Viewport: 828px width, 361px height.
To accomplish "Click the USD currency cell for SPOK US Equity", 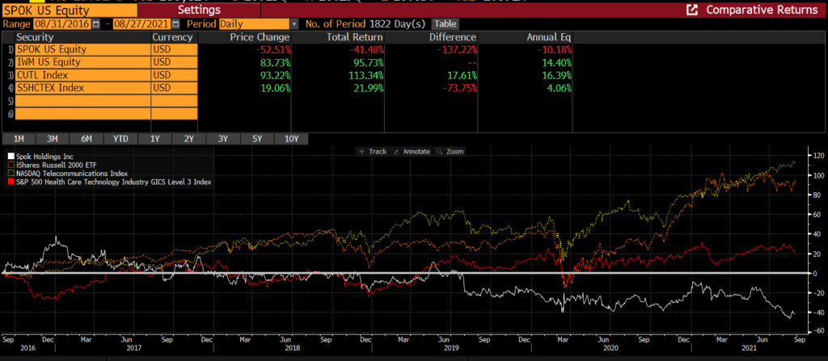I will (175, 49).
